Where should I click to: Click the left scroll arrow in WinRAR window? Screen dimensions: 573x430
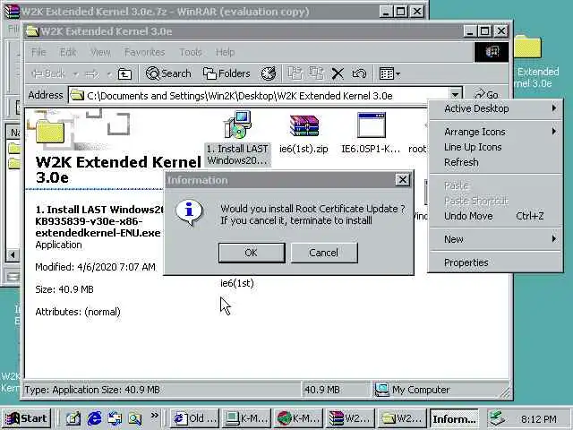[13, 254]
